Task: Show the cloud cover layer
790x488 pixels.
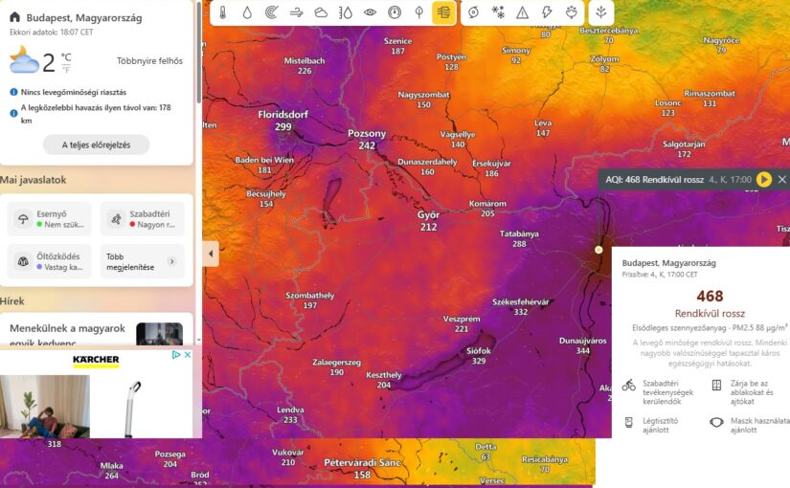Action: coord(321,12)
